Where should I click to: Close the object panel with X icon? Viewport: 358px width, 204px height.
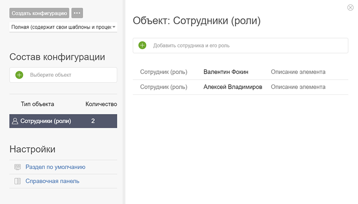[350, 8]
